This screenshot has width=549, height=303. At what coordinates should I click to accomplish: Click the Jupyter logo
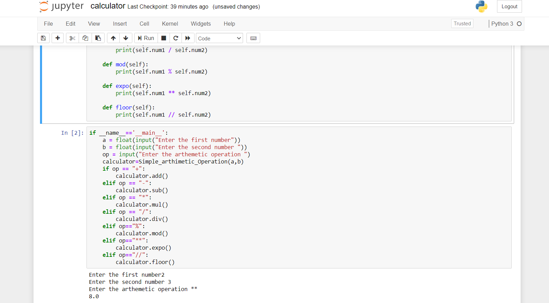click(62, 6)
